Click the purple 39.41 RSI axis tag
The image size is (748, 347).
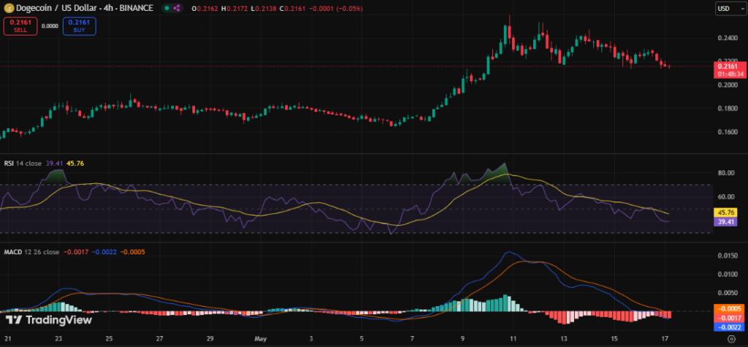pyautogui.click(x=726, y=221)
